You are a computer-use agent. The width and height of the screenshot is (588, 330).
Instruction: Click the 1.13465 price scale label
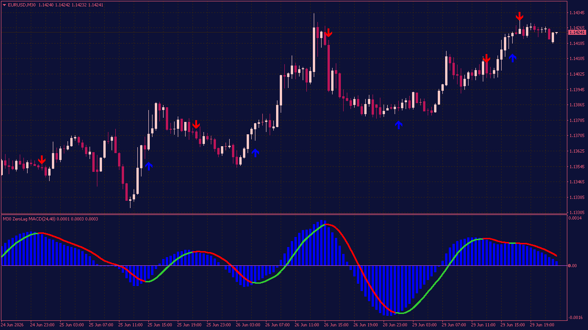(x=577, y=182)
